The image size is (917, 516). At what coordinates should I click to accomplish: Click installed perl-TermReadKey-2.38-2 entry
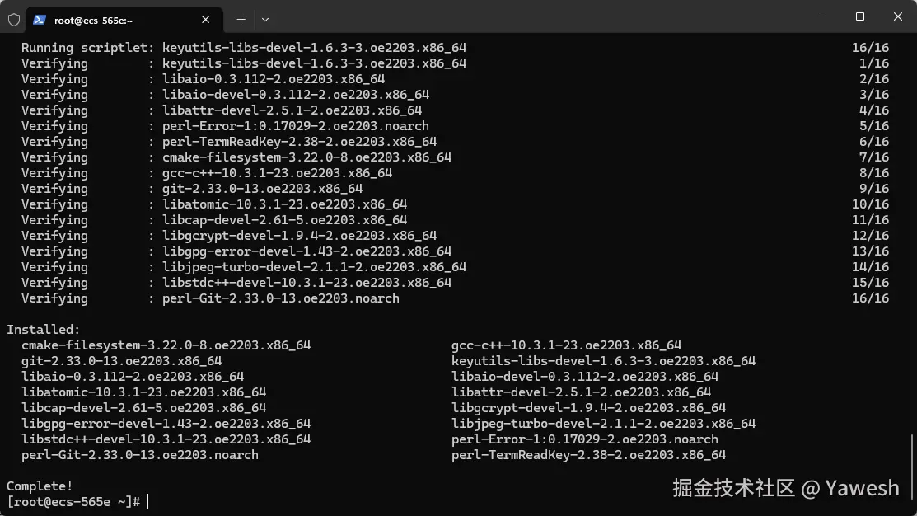pos(588,454)
